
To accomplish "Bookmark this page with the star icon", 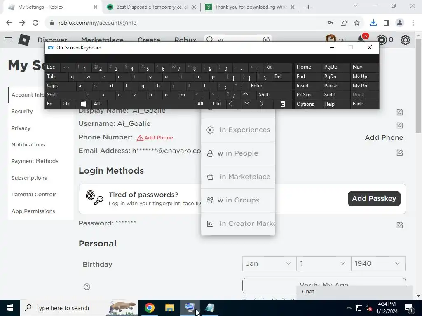I will (x=357, y=23).
